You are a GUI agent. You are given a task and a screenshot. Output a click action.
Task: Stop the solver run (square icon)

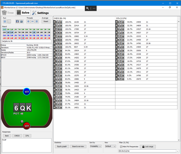coord(5,21)
